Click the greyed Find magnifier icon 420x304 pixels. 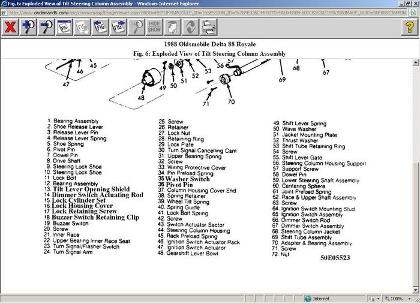137,27
